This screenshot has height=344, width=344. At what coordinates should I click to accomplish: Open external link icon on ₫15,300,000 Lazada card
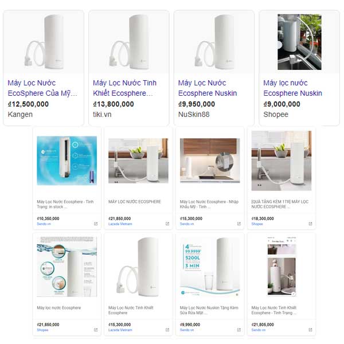click(167, 330)
